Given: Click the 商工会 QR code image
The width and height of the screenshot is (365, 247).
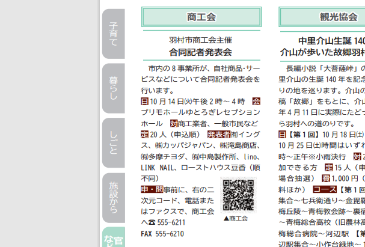Looking at the screenshot, I should coord(239,195).
